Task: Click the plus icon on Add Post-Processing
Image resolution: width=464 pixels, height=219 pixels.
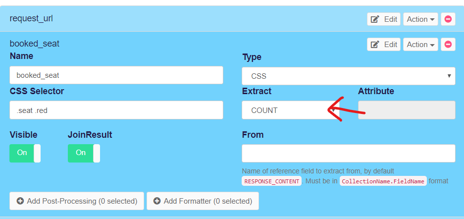Action: pos(20,201)
